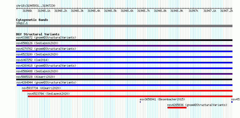Click the black bar of nsv5885328
240x118 pixels.
coord(124,79)
